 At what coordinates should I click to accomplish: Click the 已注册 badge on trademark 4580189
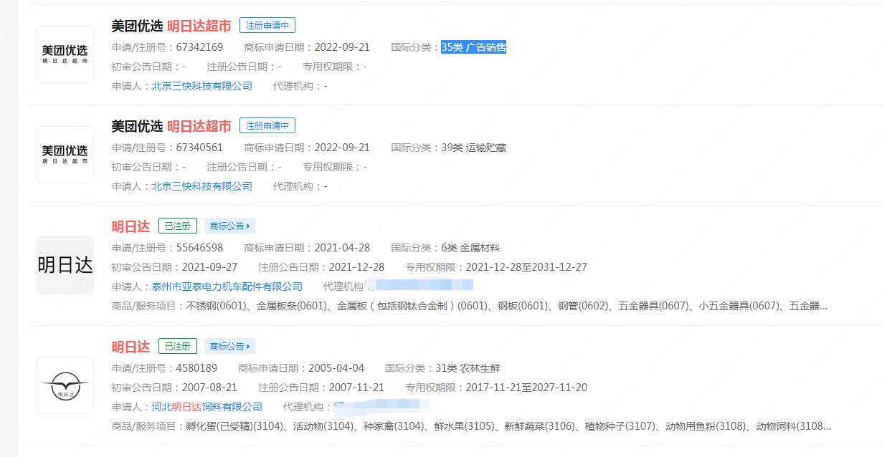(x=177, y=347)
